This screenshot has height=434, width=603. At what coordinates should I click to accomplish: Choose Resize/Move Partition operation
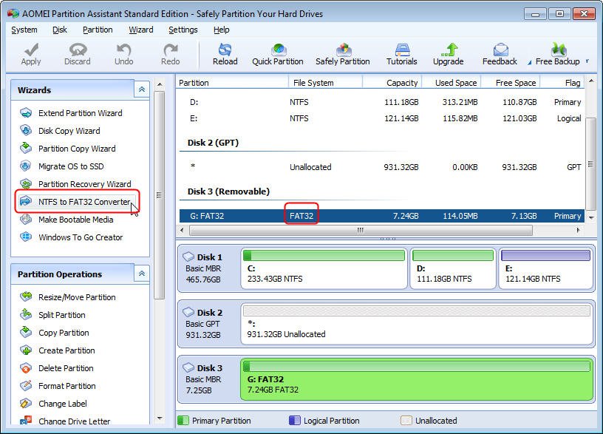(x=77, y=297)
